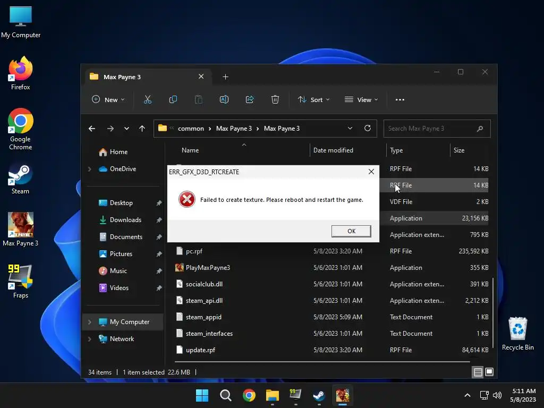This screenshot has width=544, height=408.
Task: Close the ERR_GFX_D3D_RTCREATE dialog
Action: (x=371, y=172)
